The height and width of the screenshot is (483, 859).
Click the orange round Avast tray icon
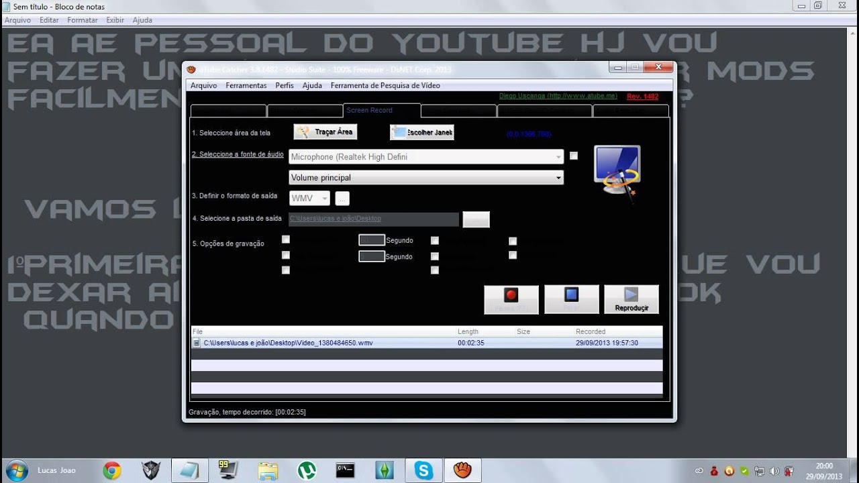pyautogui.click(x=729, y=471)
